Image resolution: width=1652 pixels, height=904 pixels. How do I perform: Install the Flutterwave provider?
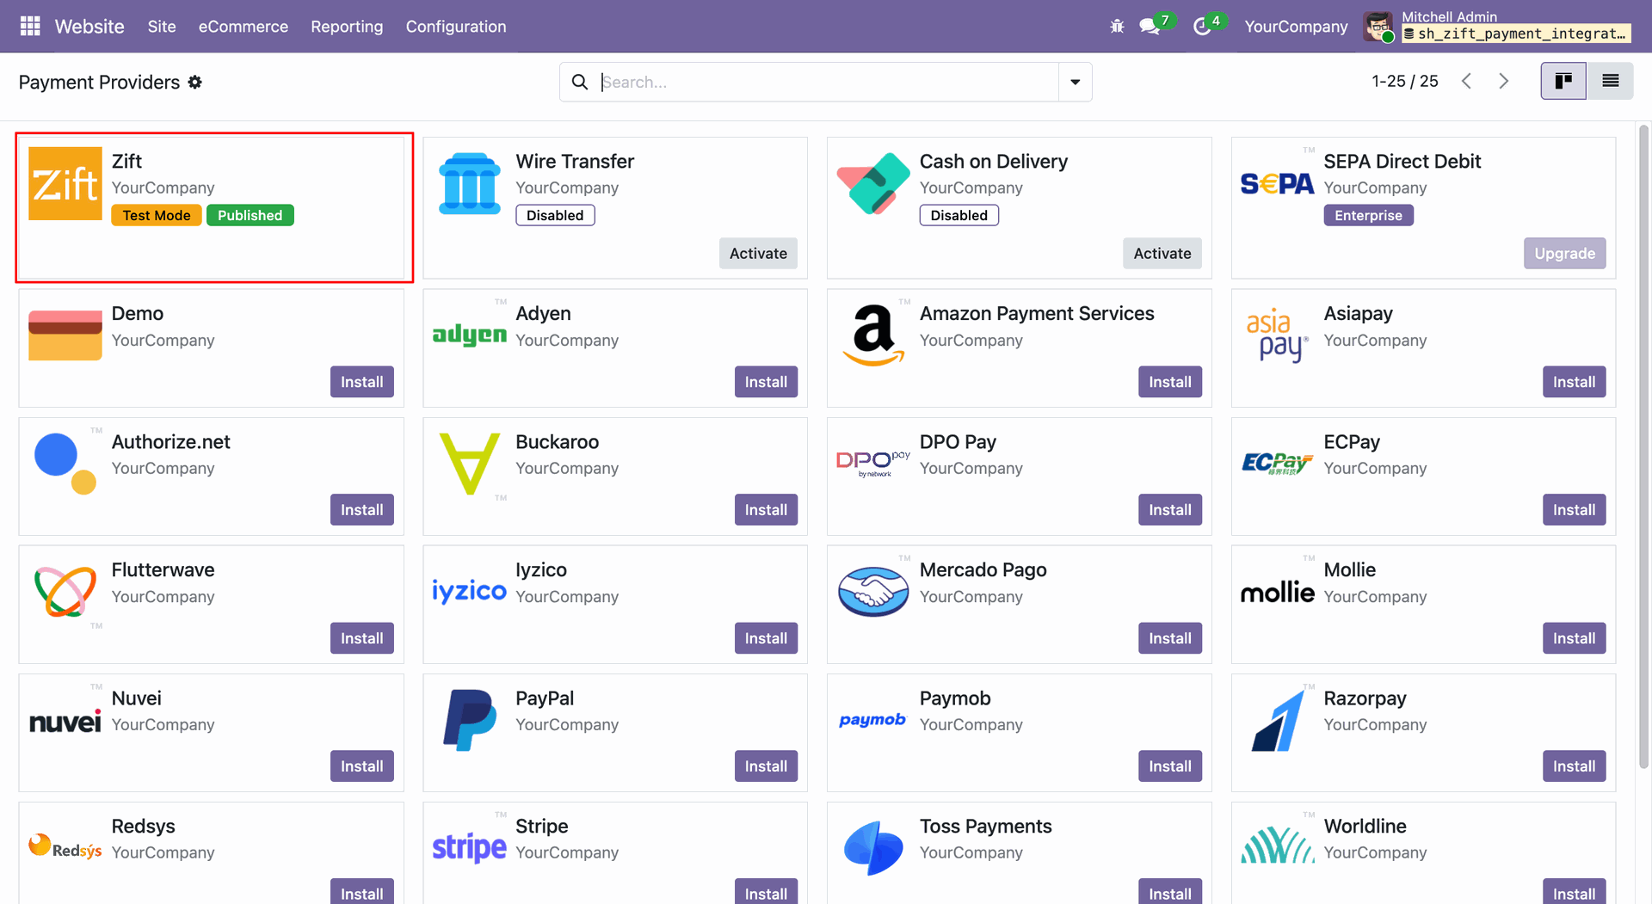point(362,637)
